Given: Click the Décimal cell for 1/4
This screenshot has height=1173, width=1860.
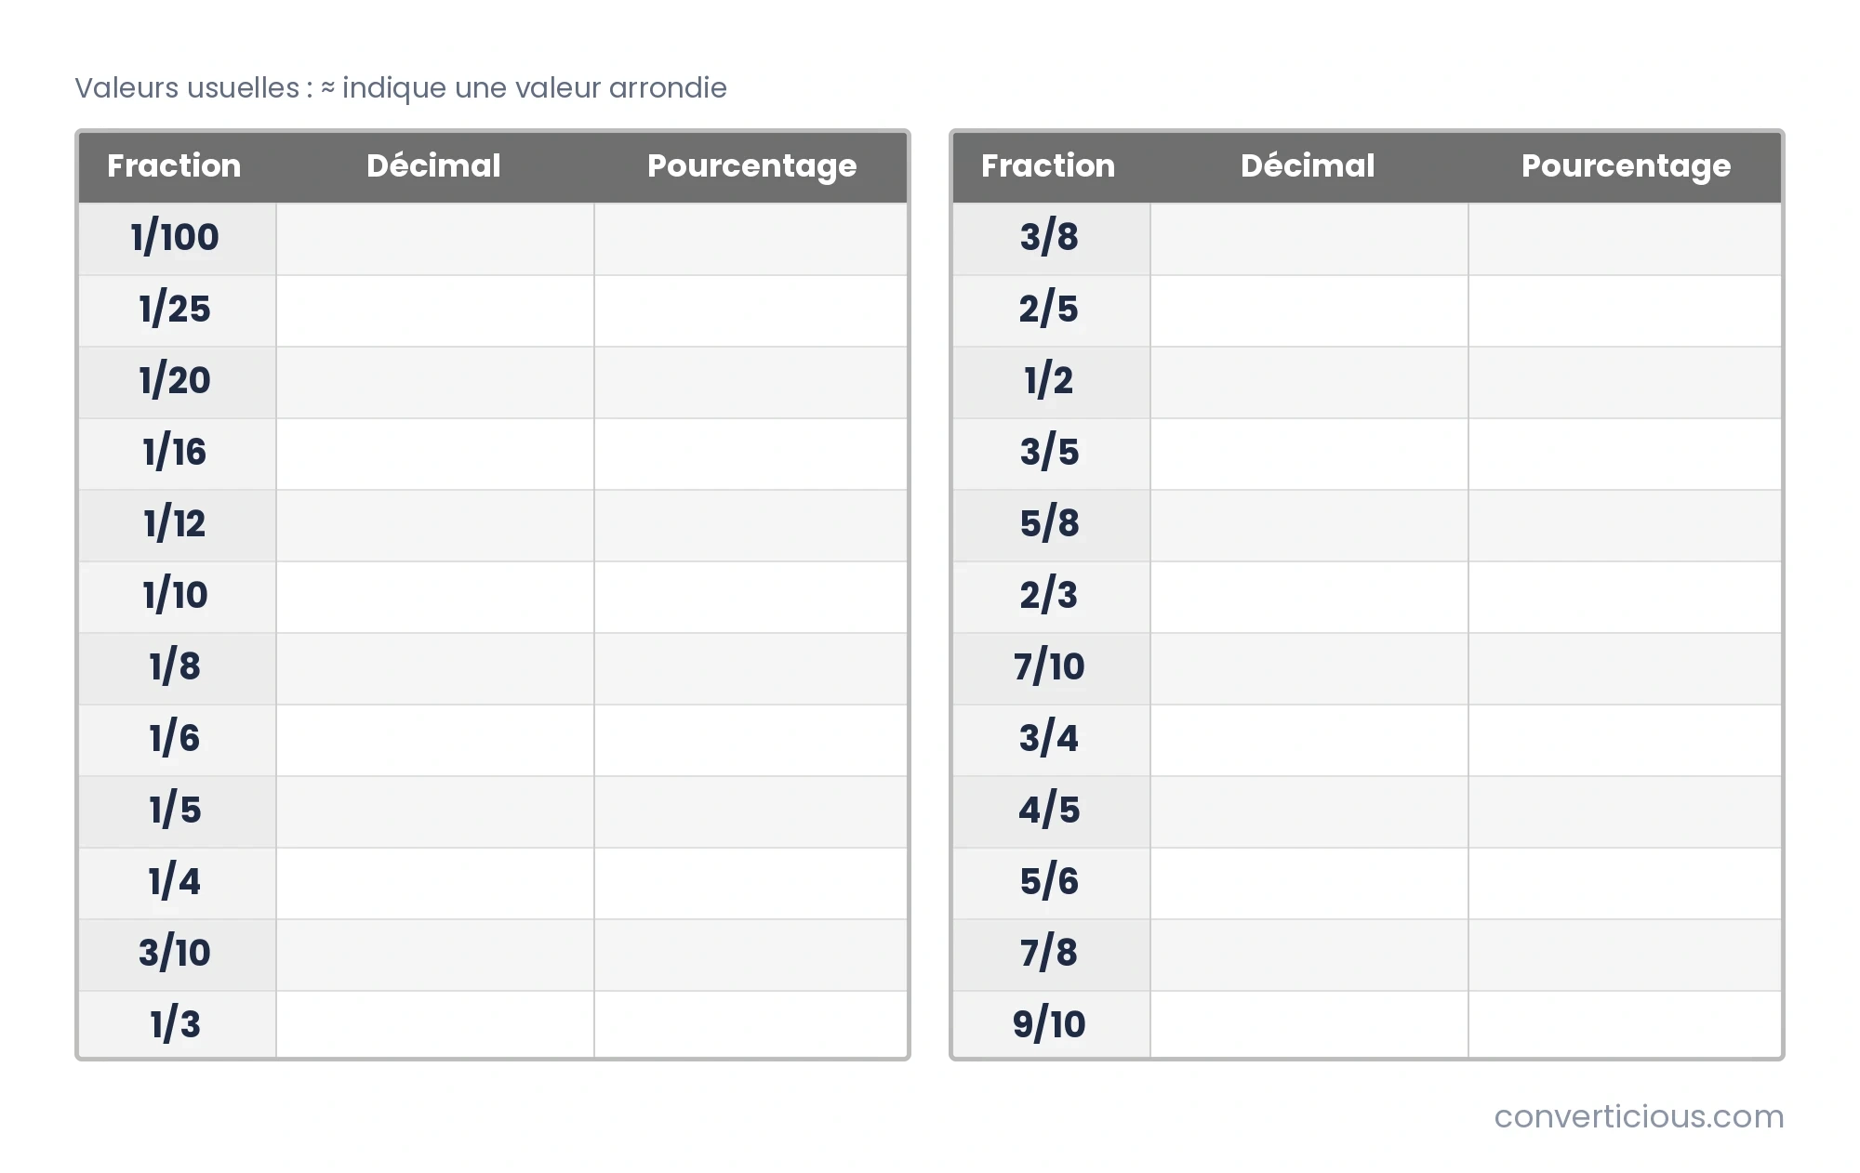Looking at the screenshot, I should pos(435,883).
